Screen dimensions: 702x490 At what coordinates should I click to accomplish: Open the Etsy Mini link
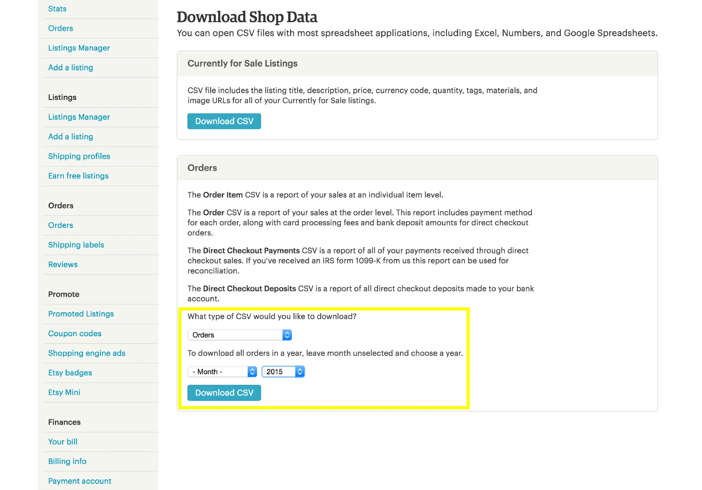click(x=64, y=392)
